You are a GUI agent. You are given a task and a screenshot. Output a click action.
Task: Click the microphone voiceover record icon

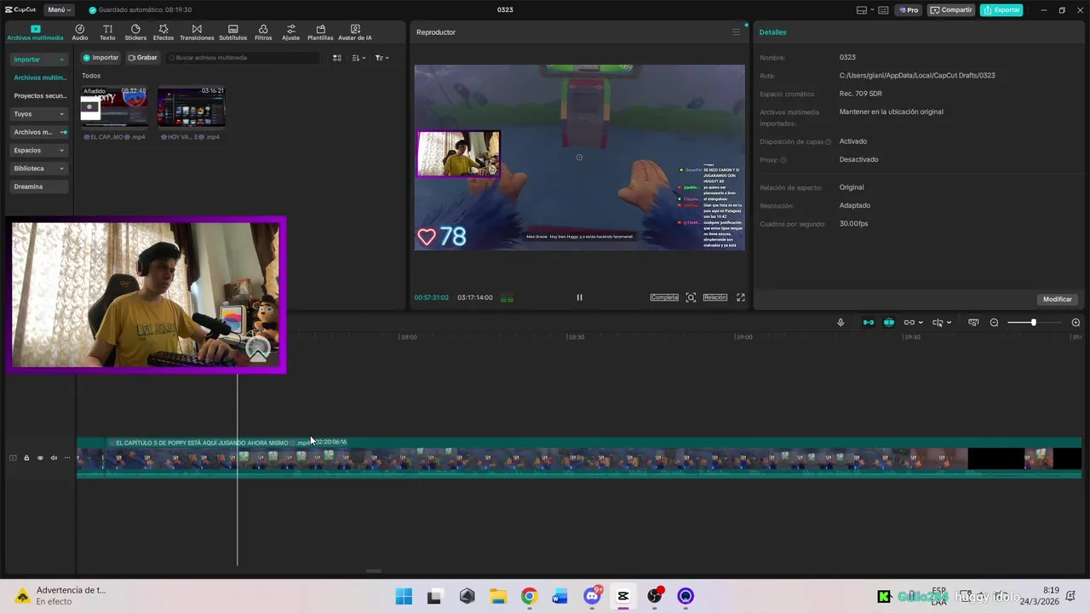click(840, 323)
